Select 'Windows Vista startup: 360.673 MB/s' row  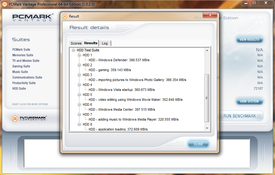coord(122,90)
